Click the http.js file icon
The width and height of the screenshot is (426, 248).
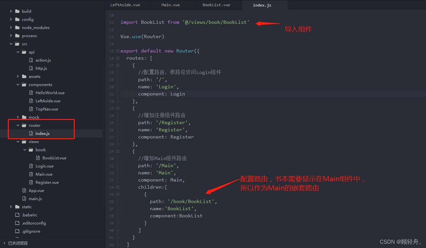[31, 68]
